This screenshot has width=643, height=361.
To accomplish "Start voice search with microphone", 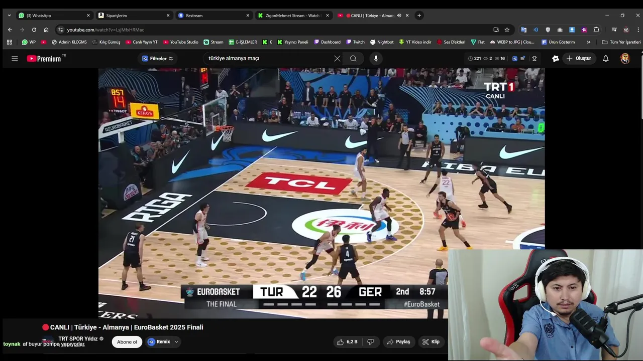I will (376, 59).
